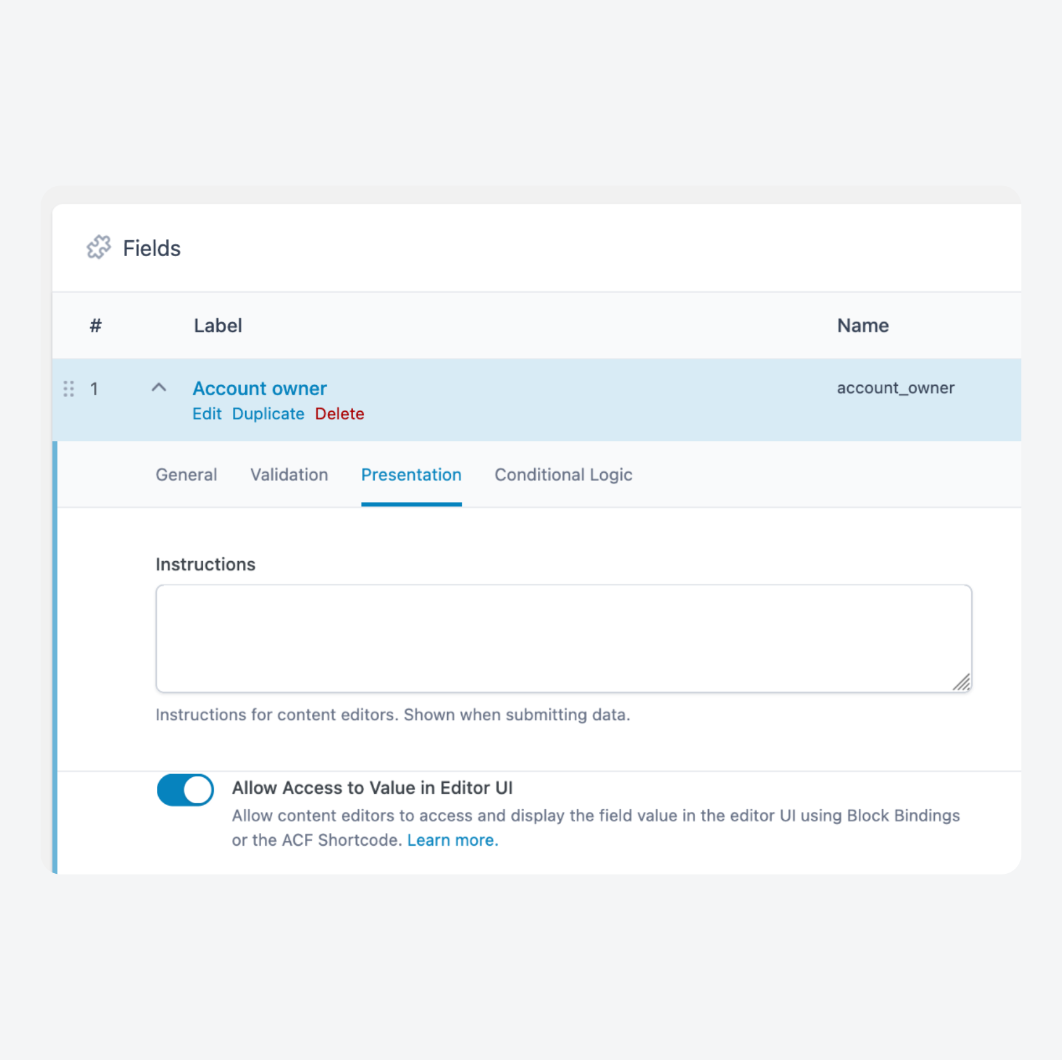Screen dimensions: 1062x1060
Task: Duplicate the Account owner field
Action: [268, 414]
